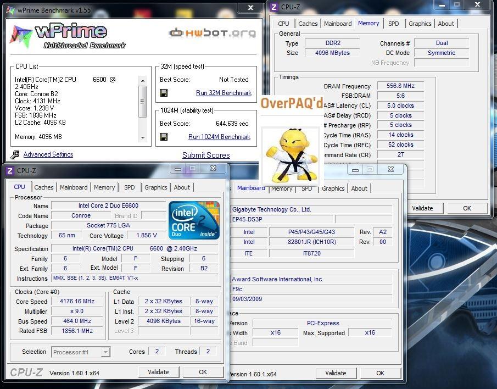
Task: Click Best Score 644.639 sec value
Action: [232, 124]
